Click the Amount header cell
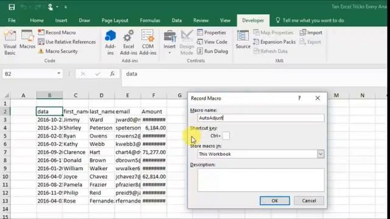Screen dimensions: 390x219 (x=154, y=111)
